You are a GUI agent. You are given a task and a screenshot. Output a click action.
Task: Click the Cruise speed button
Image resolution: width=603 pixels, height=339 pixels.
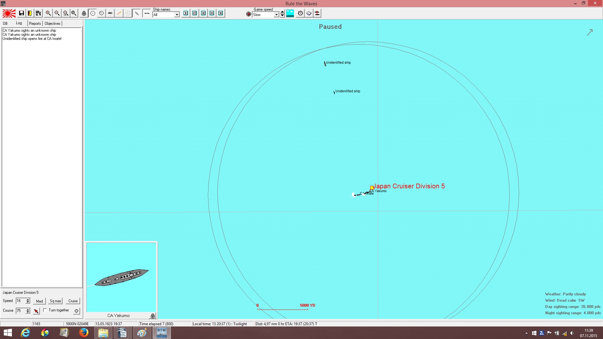[x=73, y=301]
